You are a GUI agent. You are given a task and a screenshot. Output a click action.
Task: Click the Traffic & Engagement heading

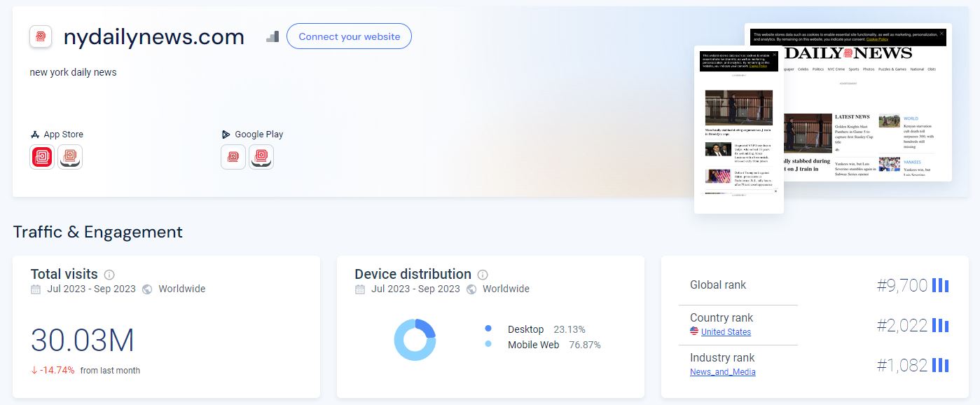pos(98,232)
